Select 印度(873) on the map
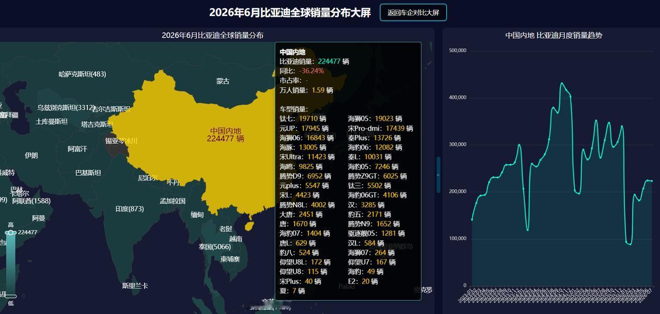Screen dimensions: 660x314 [130, 209]
